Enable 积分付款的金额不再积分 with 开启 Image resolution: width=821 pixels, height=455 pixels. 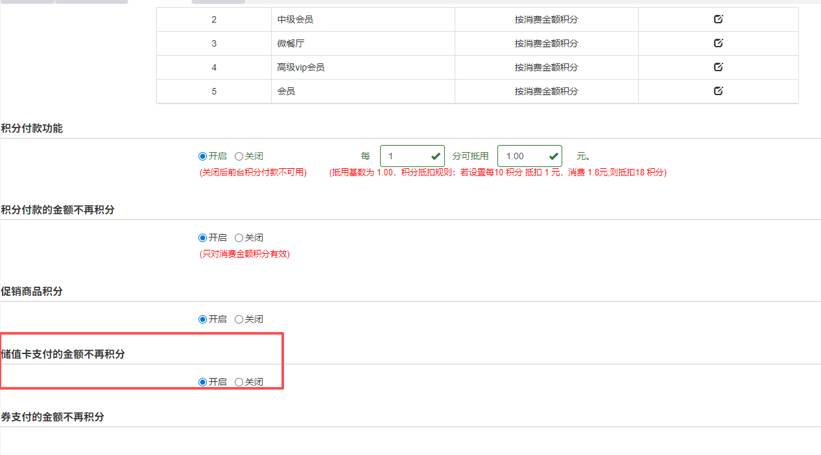coord(203,238)
